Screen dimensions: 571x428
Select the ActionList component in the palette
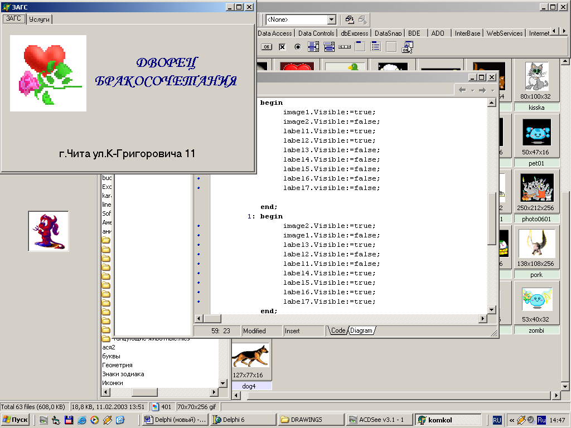tap(408, 47)
